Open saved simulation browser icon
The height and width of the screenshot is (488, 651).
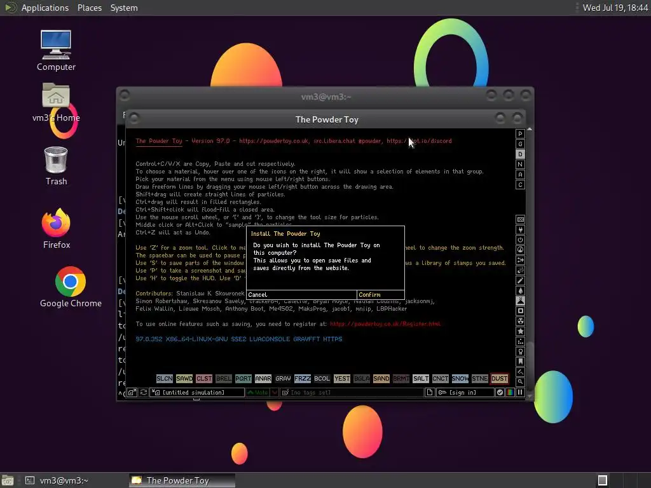[132, 392]
